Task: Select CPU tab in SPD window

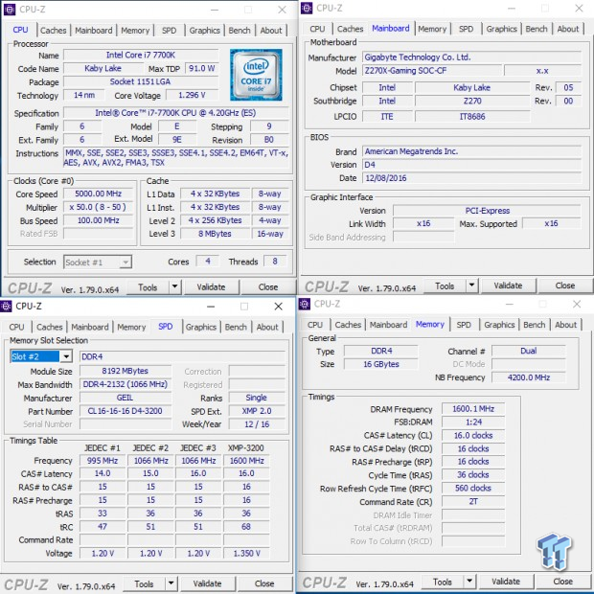Action: (16, 327)
